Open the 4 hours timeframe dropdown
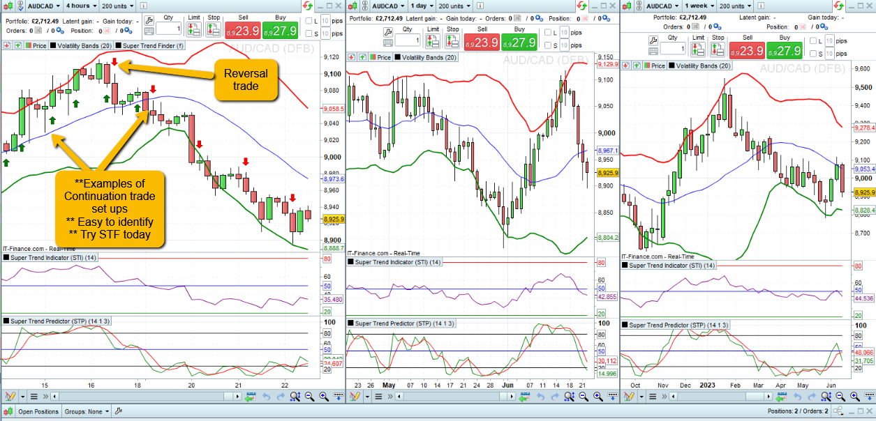 pos(83,6)
